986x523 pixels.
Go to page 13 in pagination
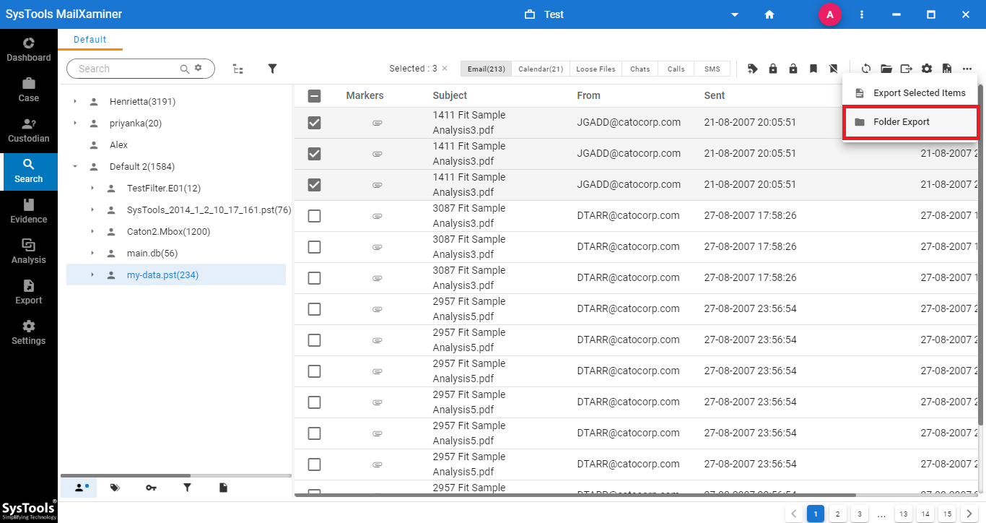click(903, 514)
